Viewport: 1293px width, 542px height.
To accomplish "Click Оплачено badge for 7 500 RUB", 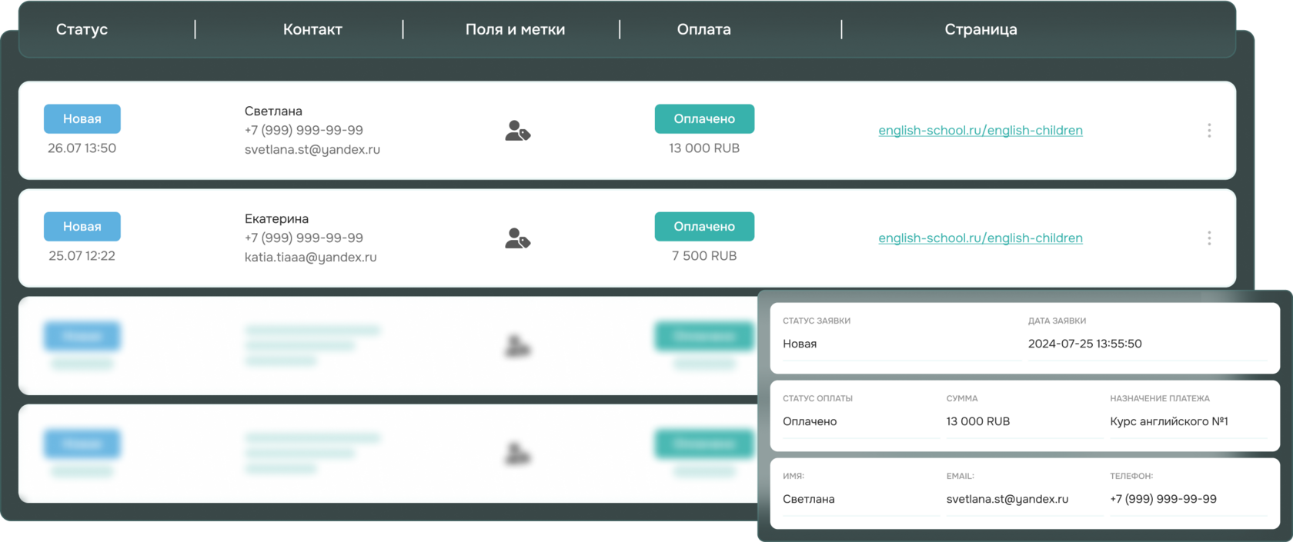I will click(704, 227).
